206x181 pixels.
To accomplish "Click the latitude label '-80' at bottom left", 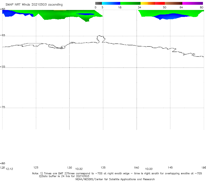I will 3,163.
